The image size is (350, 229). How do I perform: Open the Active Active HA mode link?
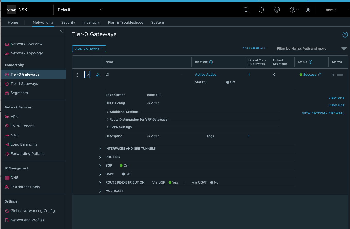[x=206, y=75]
